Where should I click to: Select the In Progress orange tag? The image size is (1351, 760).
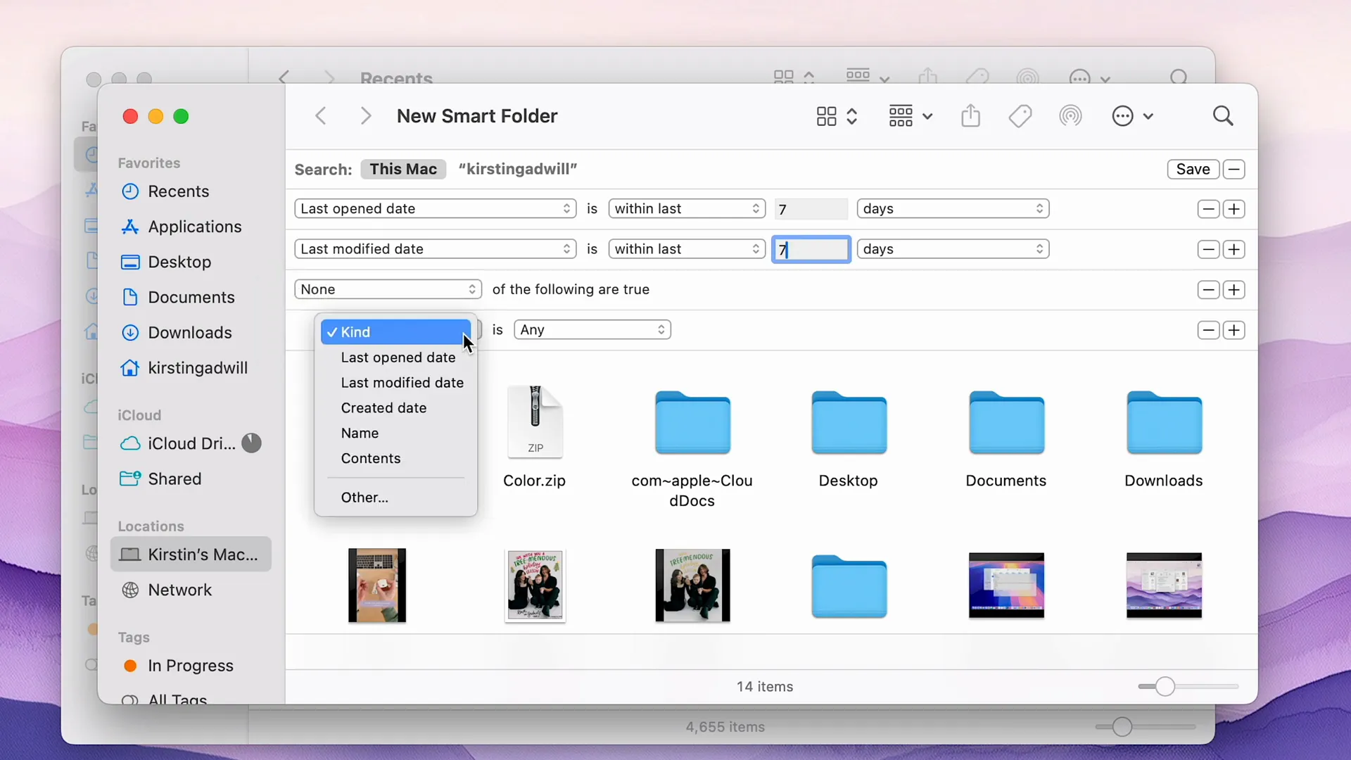(190, 666)
